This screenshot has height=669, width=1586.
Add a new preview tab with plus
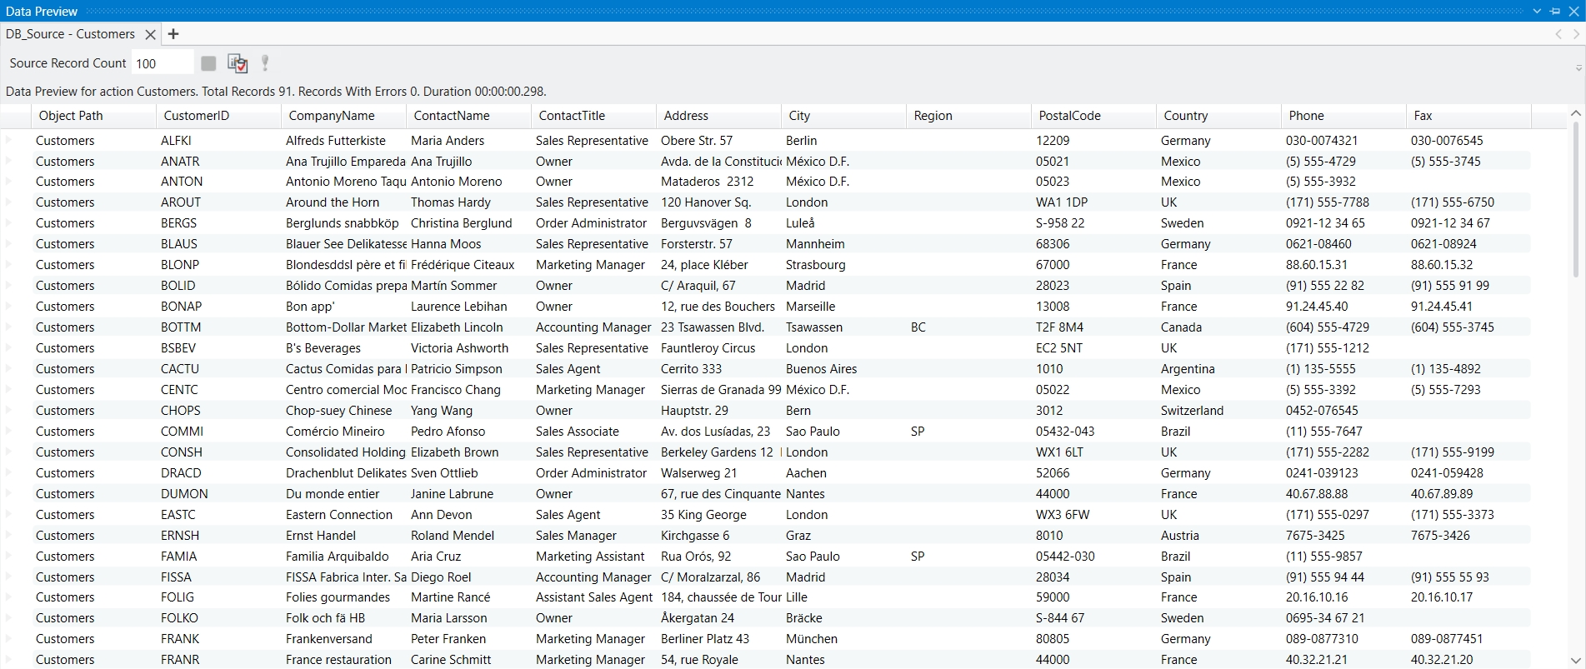point(173,34)
